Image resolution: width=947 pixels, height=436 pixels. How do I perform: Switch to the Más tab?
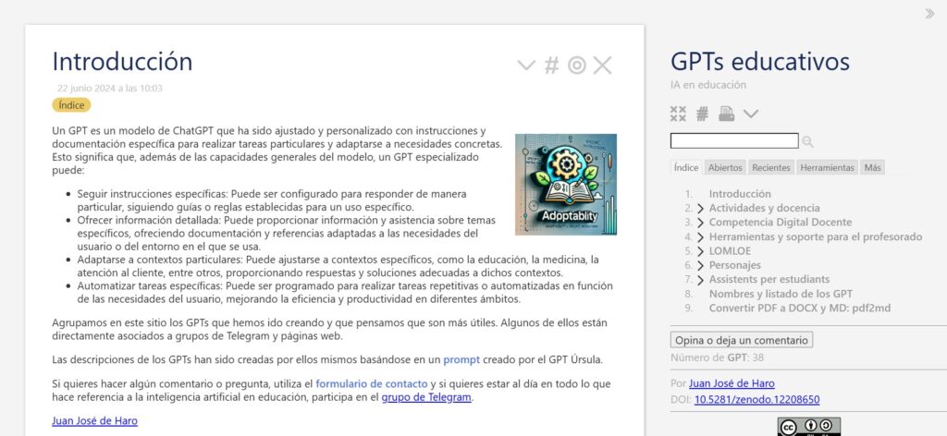pyautogui.click(x=872, y=167)
